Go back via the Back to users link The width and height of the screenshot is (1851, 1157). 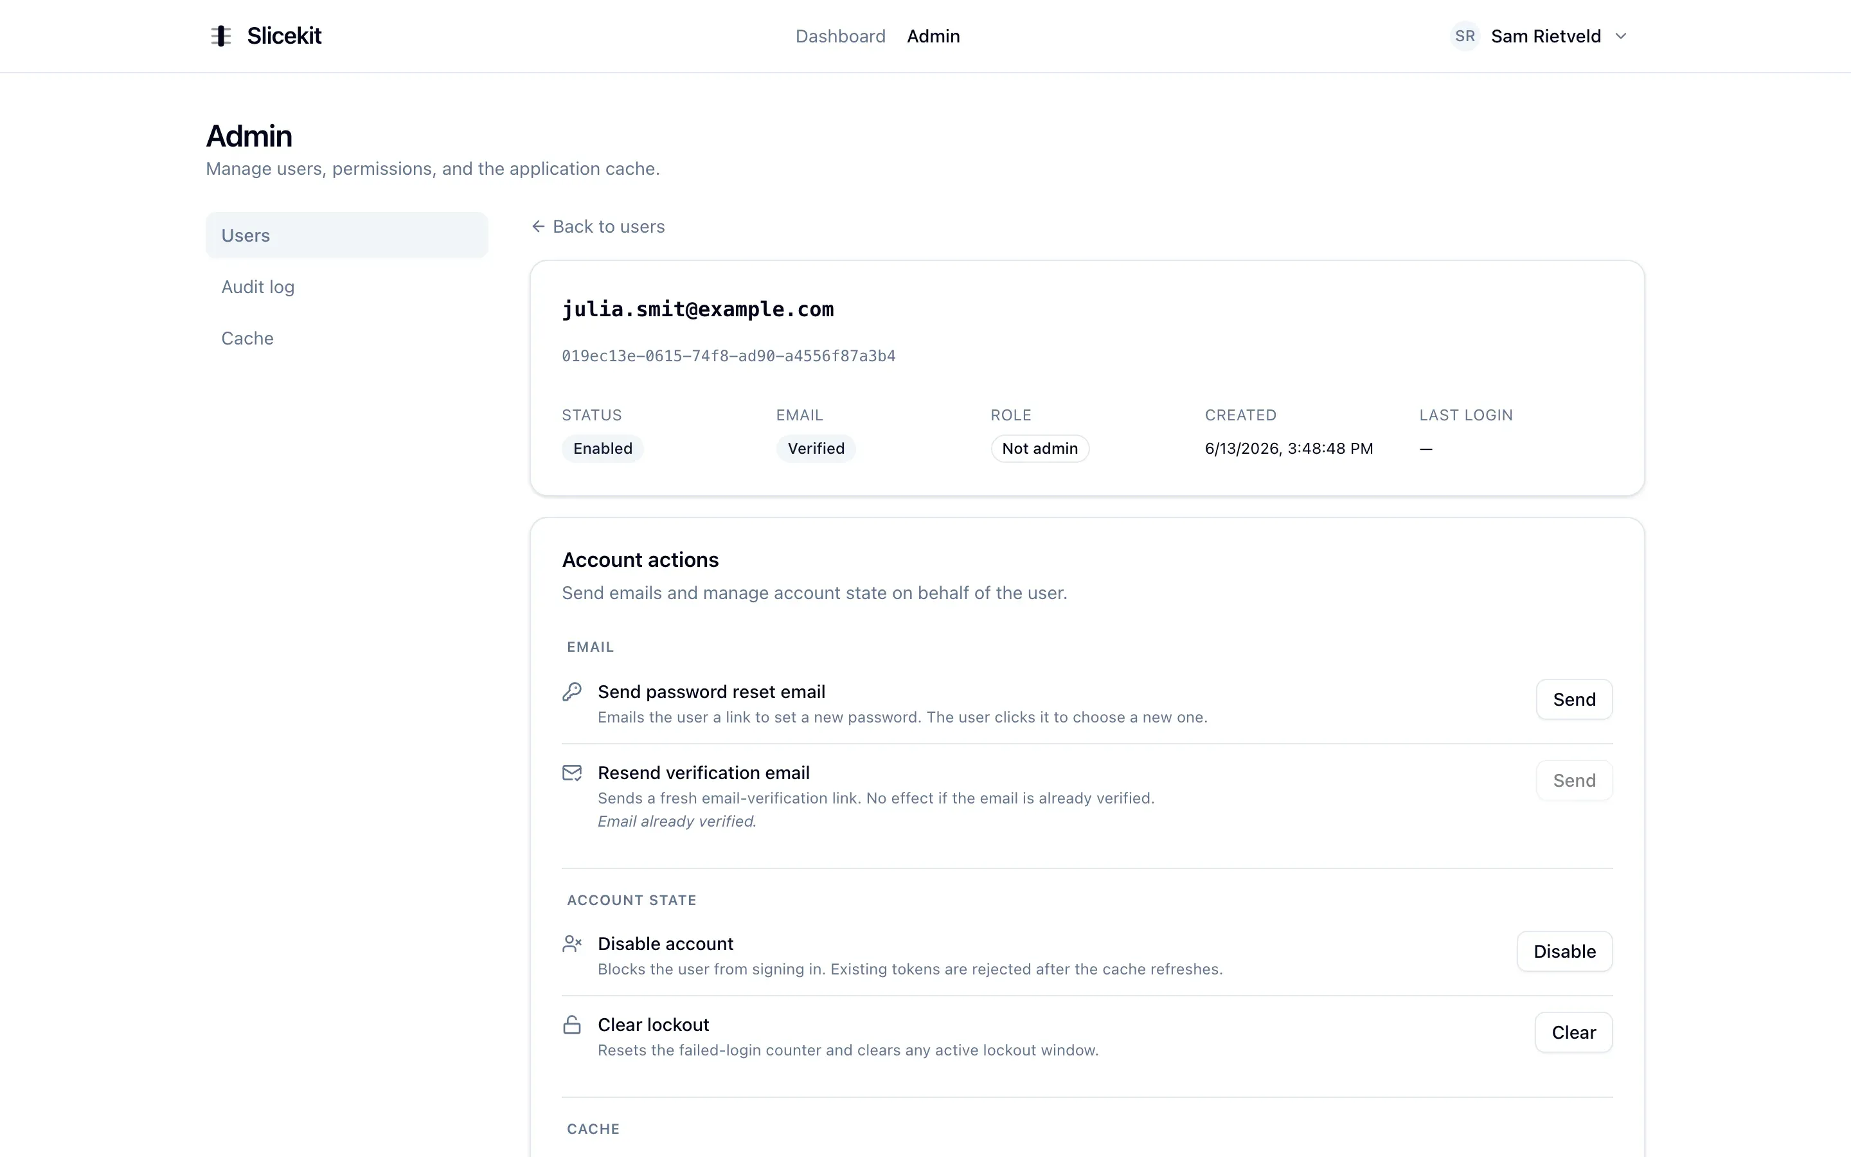pyautogui.click(x=598, y=226)
